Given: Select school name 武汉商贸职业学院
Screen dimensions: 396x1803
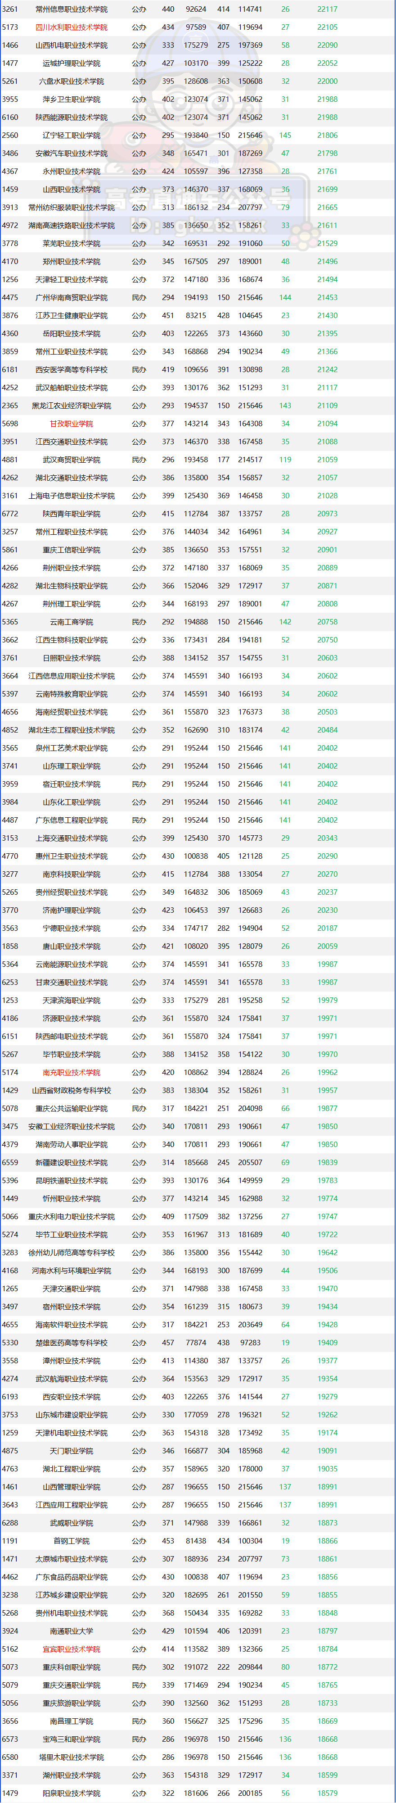Looking at the screenshot, I should point(72,460).
